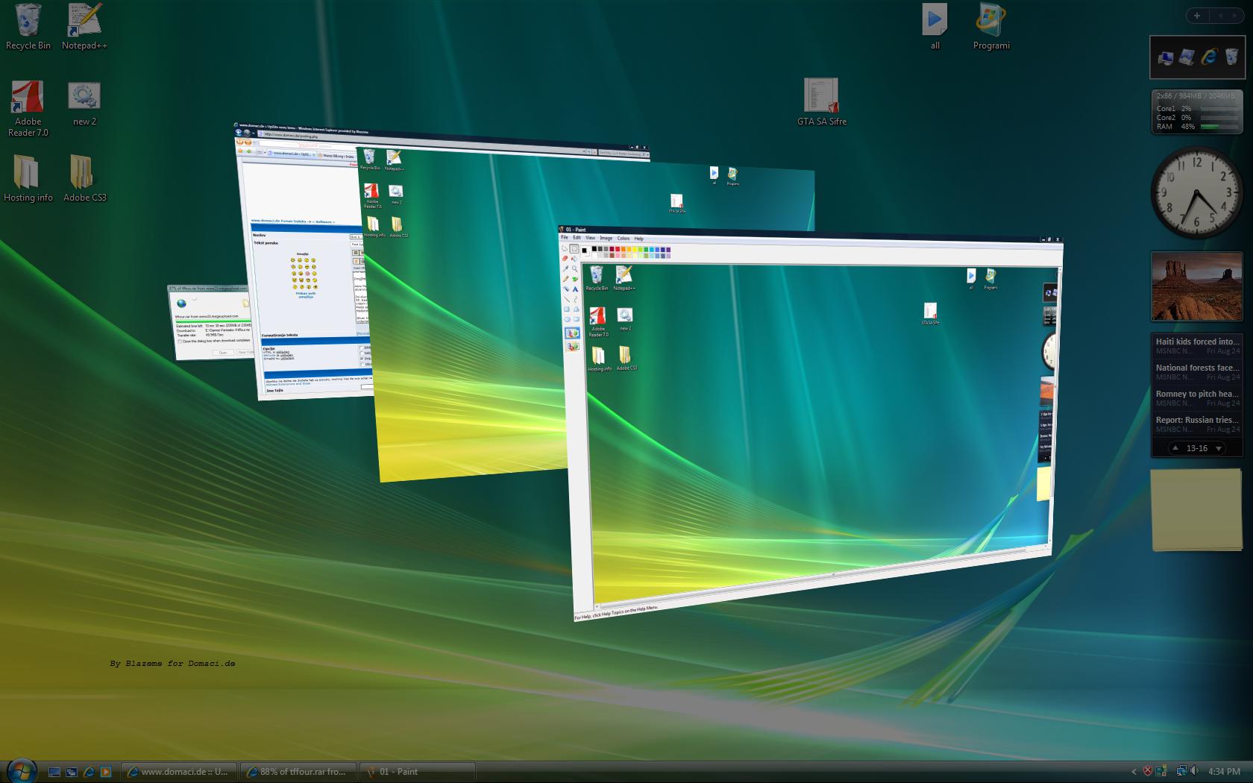
Task: Choose the Eraser tool in Paint
Action: pyautogui.click(x=565, y=258)
